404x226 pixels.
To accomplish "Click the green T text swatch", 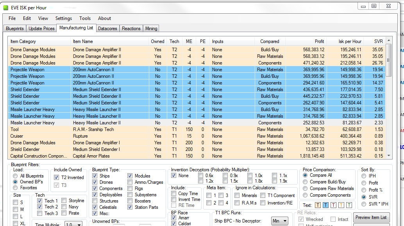I will click(x=349, y=205).
